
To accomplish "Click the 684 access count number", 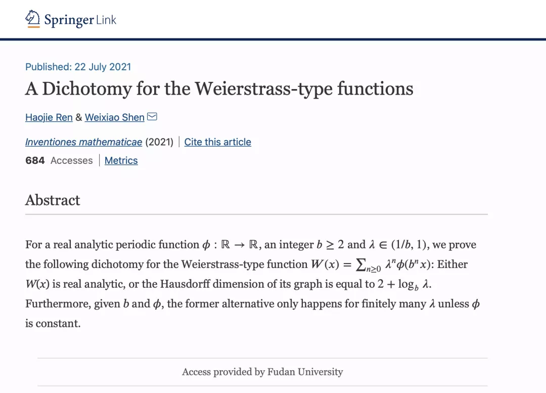I will point(35,161).
